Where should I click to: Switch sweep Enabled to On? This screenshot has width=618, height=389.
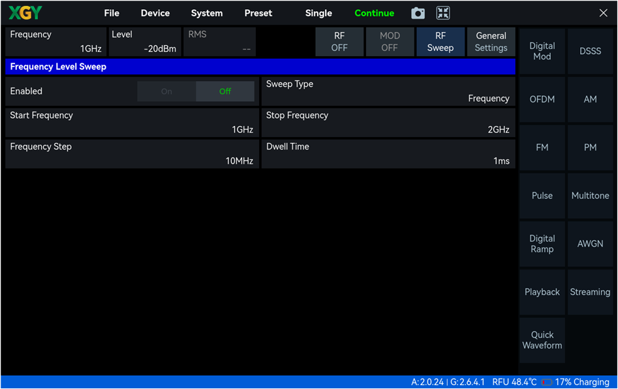click(166, 91)
